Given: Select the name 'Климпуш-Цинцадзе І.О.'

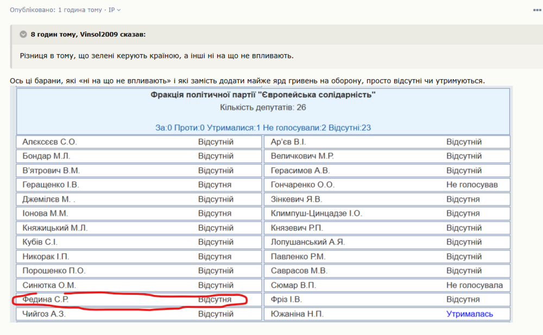Looking at the screenshot, I should point(317,214).
